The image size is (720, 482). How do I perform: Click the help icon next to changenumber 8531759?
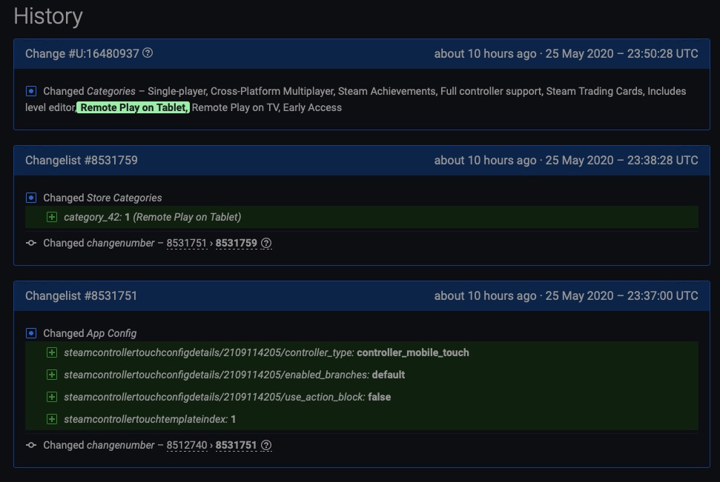(x=265, y=243)
